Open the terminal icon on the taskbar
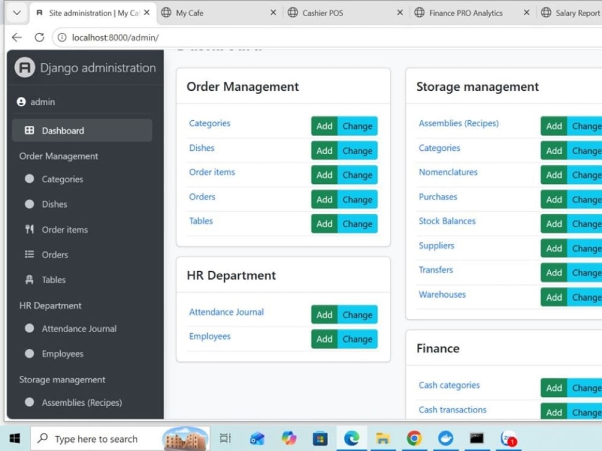 476,438
